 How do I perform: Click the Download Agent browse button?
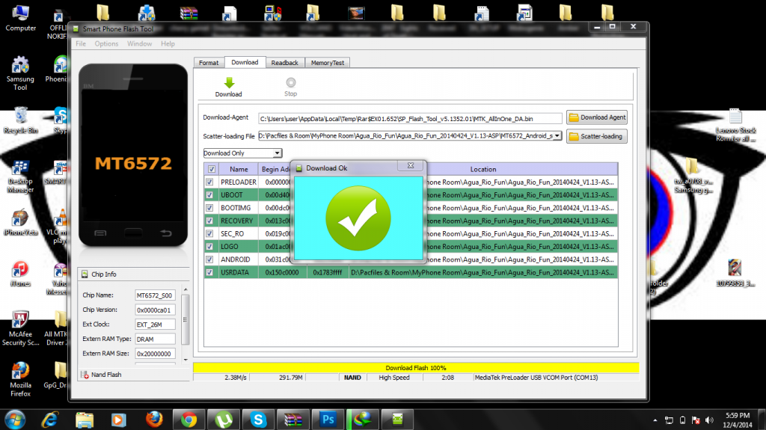(596, 117)
